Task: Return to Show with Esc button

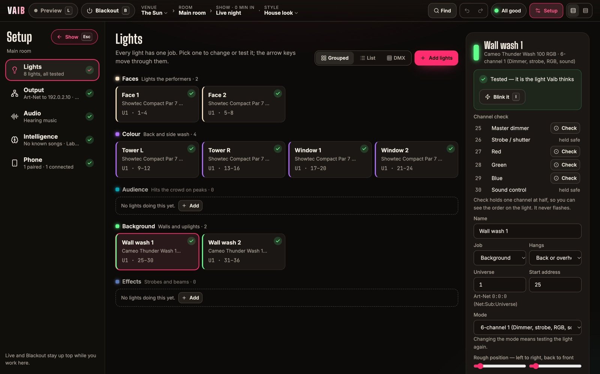Action: tap(74, 37)
